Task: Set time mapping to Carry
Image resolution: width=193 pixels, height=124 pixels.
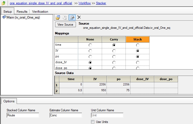Action: (x=114, y=45)
